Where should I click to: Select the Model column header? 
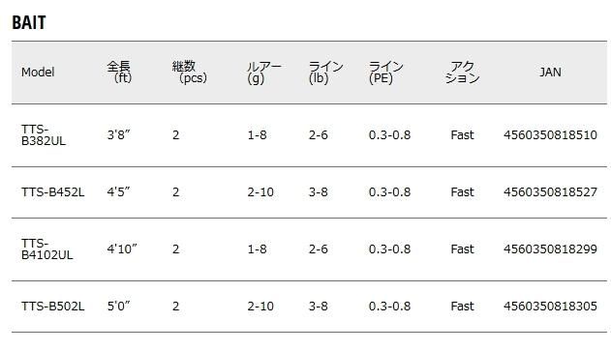click(38, 72)
